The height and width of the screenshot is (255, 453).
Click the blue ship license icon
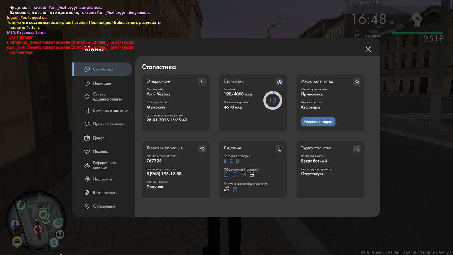[235, 189]
